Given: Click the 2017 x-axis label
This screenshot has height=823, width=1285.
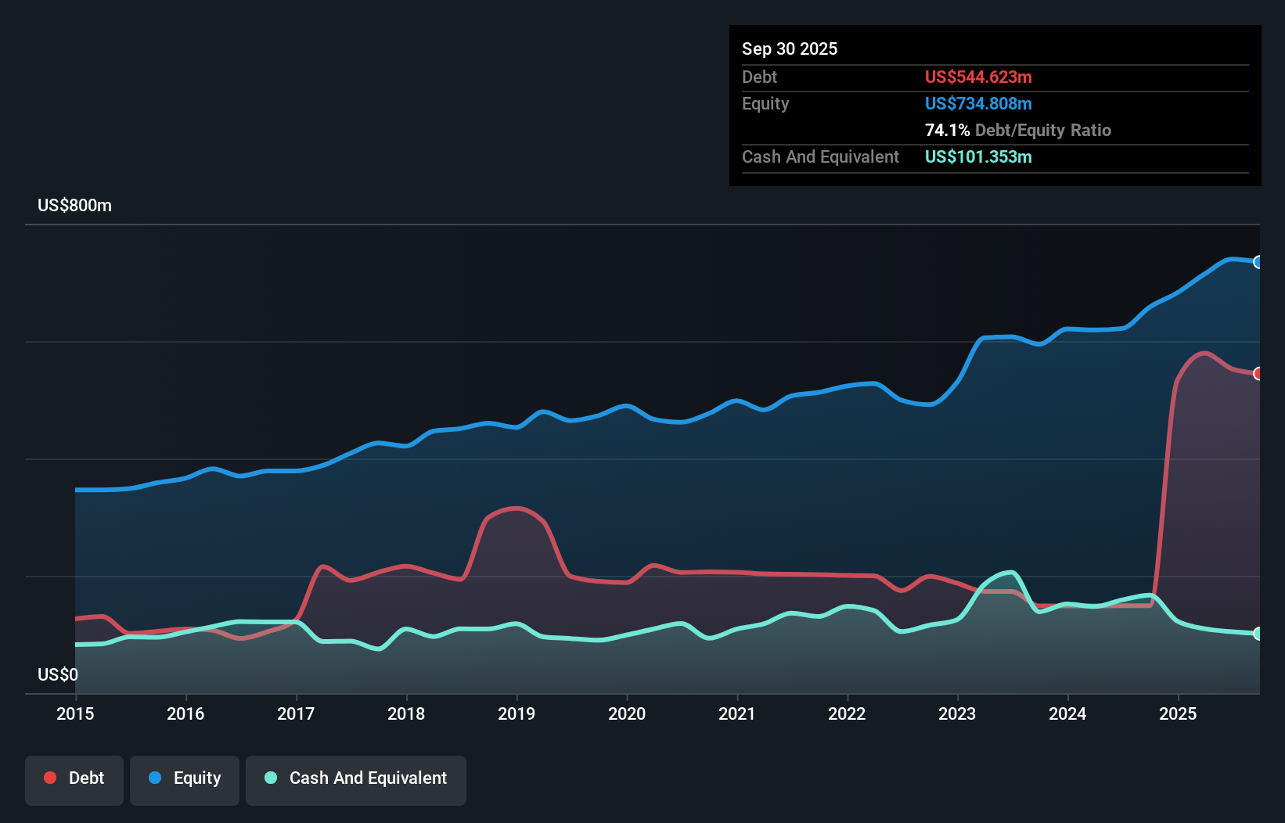Looking at the screenshot, I should [x=296, y=713].
